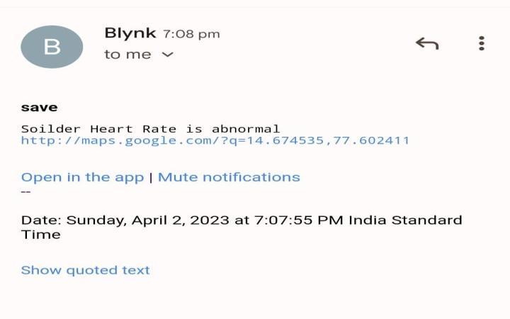
Task: Open the Google Maps location link
Action: pos(215,140)
